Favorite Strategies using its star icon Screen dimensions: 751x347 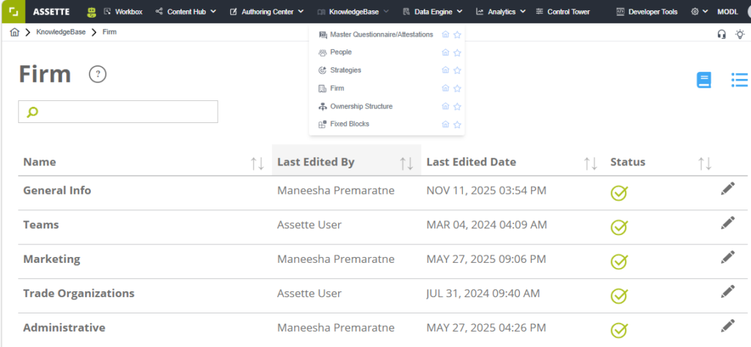coord(457,70)
